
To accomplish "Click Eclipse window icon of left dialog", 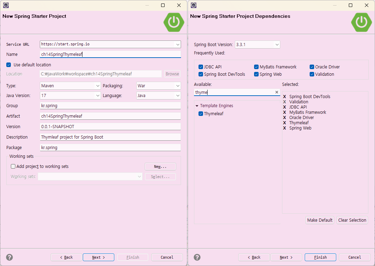I will [6, 5].
